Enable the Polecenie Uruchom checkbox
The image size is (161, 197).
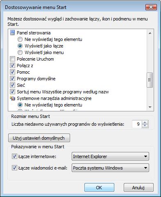[x=12, y=59]
